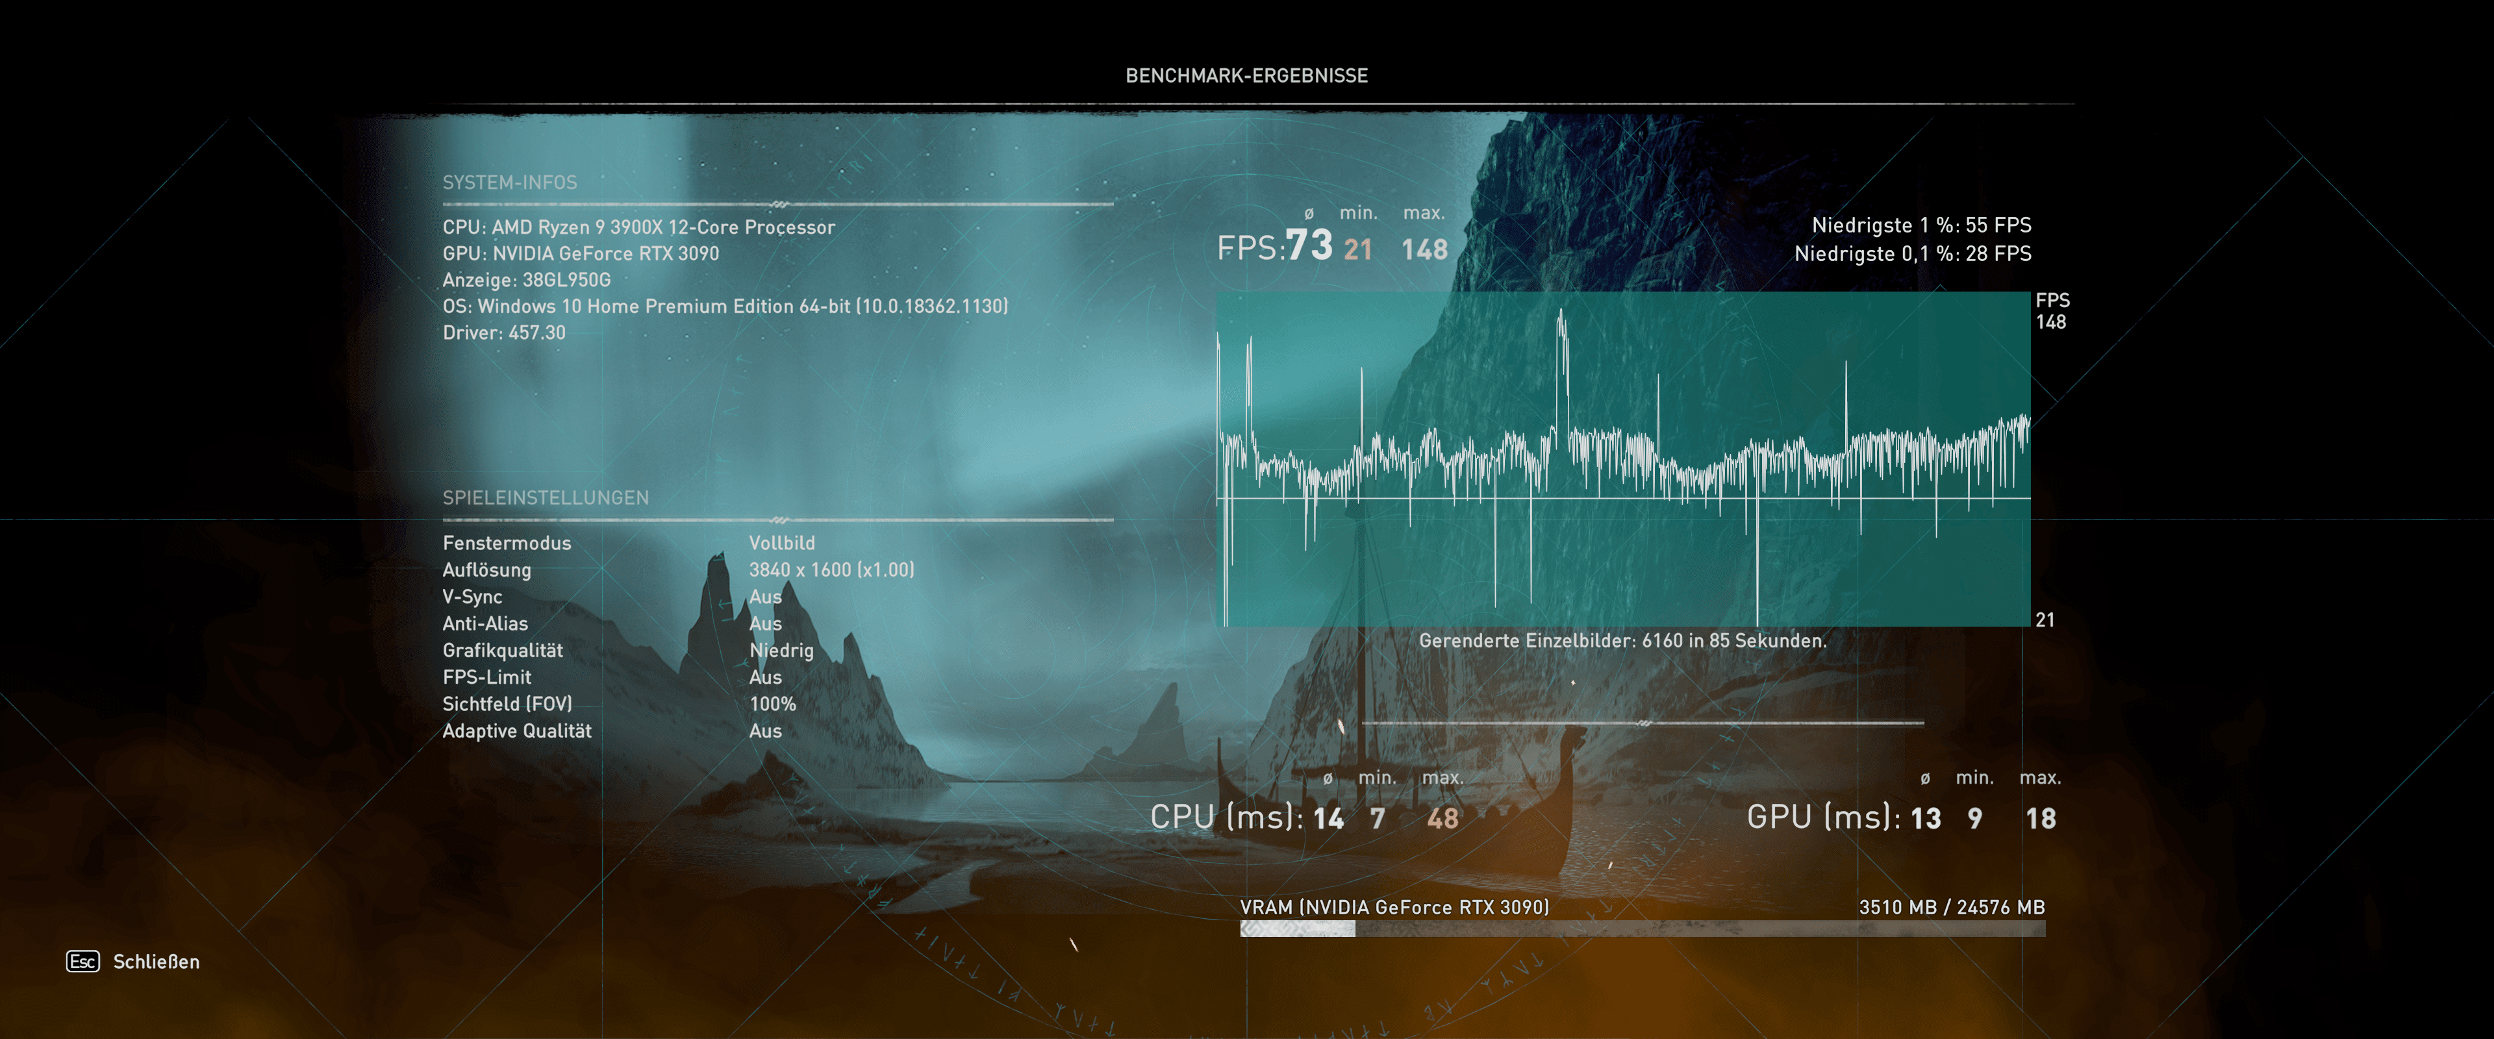The image size is (2494, 1039).
Task: Click the Esc key icon
Action: tap(82, 962)
